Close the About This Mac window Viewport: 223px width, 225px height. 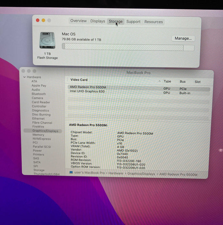click(x=37, y=20)
